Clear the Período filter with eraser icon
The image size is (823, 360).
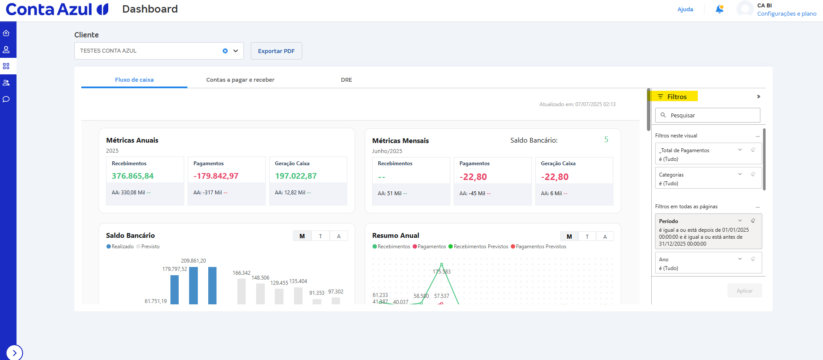[x=753, y=221]
